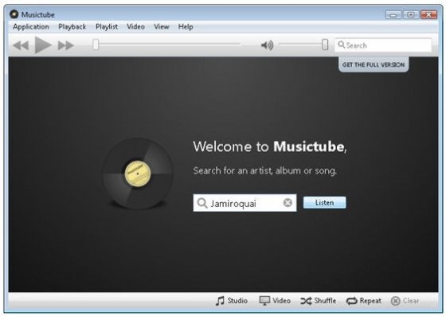The height and width of the screenshot is (316, 446).
Task: Minimize the Musictube window
Action: click(x=393, y=14)
